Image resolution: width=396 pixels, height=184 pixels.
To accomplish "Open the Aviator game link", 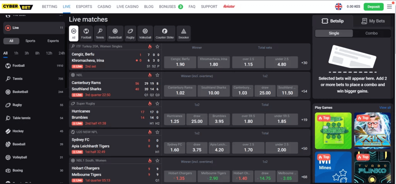I will click(229, 7).
